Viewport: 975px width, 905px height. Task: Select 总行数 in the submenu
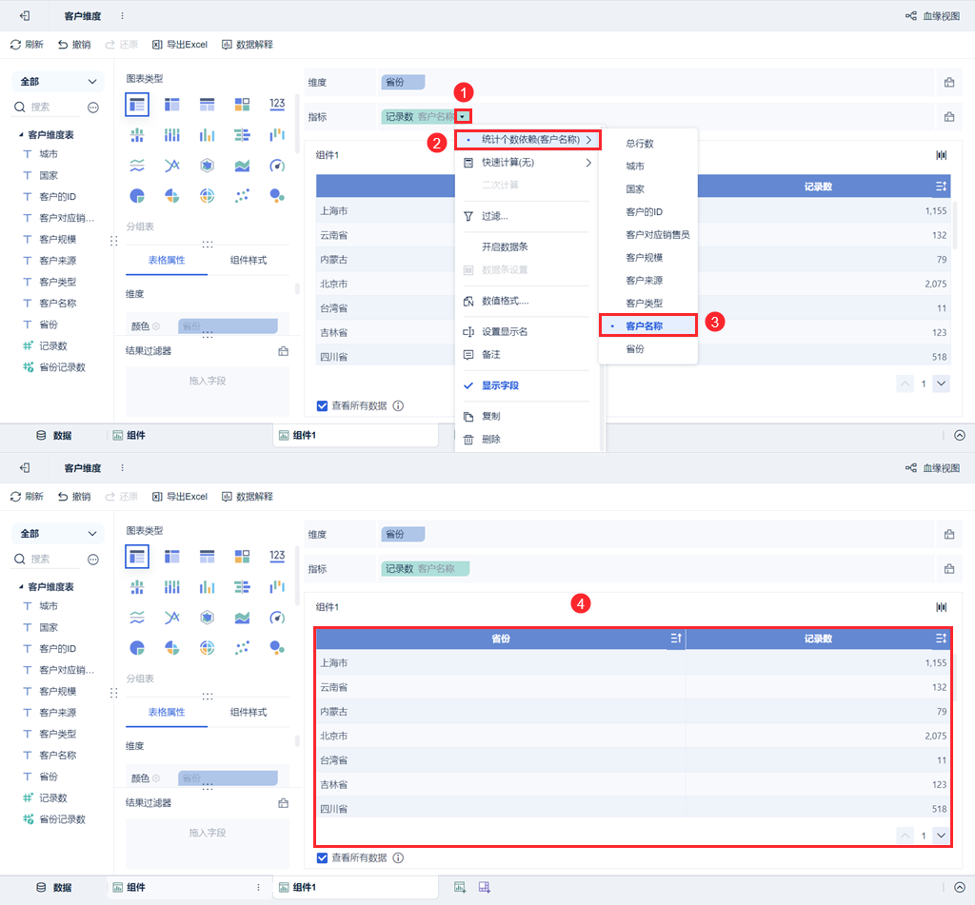(x=640, y=144)
